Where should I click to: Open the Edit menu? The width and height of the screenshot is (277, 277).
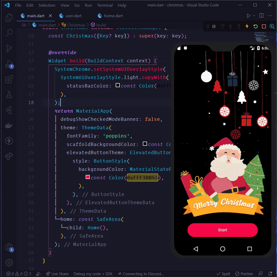coord(30,5)
